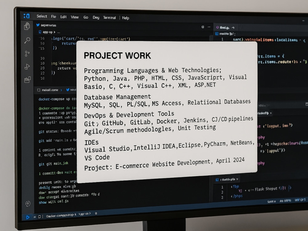Click the split editor icon near ellipsis
The height and width of the screenshot is (231, 308).
(203, 27)
